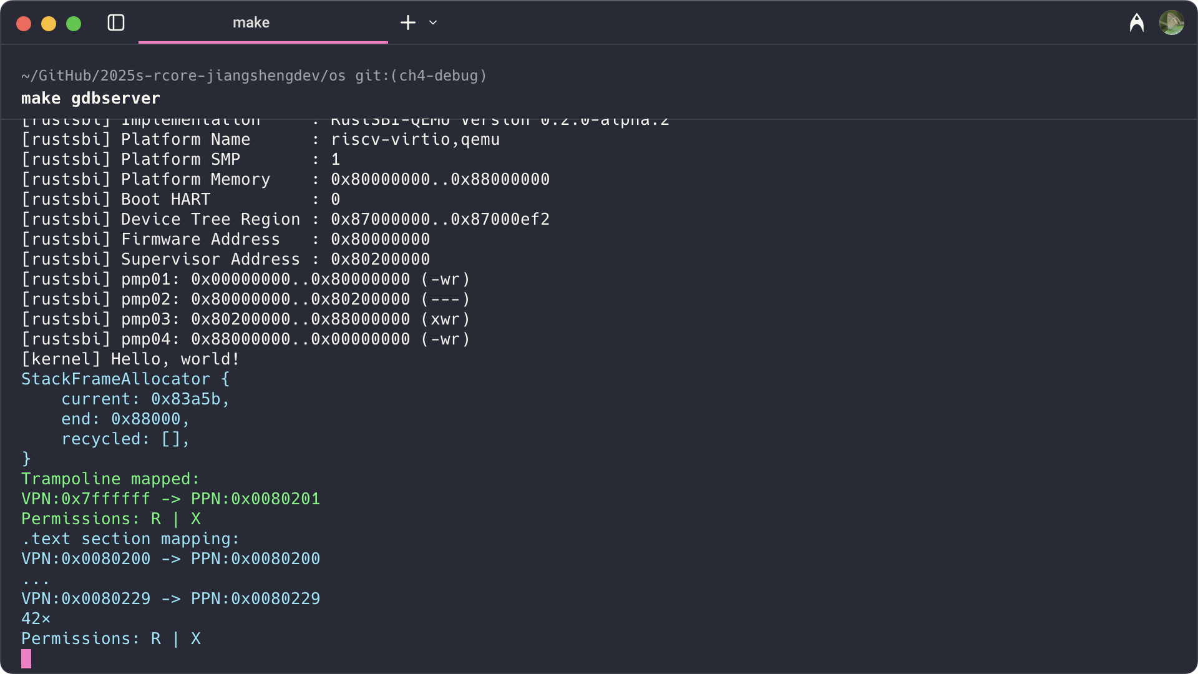Click the Supervisor Address 0x80200000 line
Screen dimensions: 1198x674
click(x=225, y=259)
